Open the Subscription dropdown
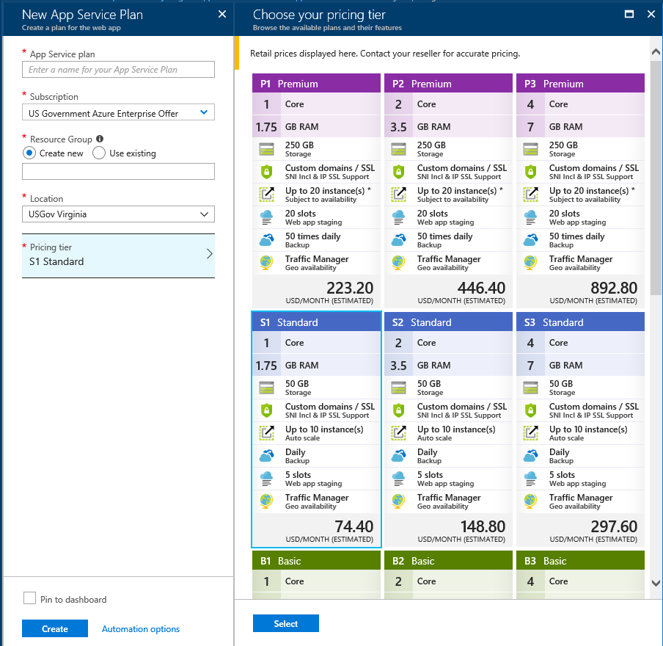This screenshot has height=646, width=663. click(118, 112)
